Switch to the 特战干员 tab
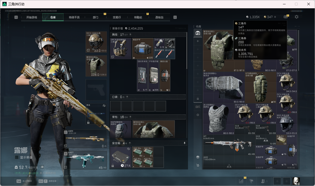 tap(74, 17)
